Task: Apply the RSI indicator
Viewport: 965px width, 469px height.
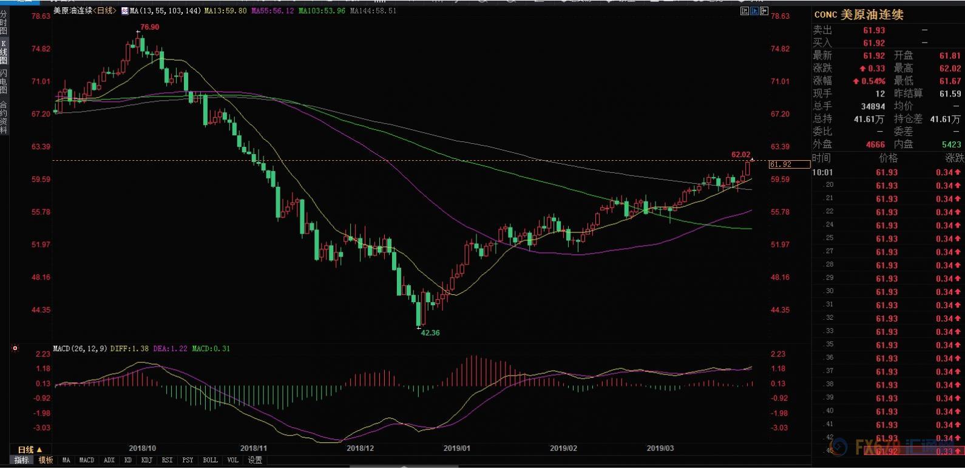Action: pyautogui.click(x=167, y=461)
